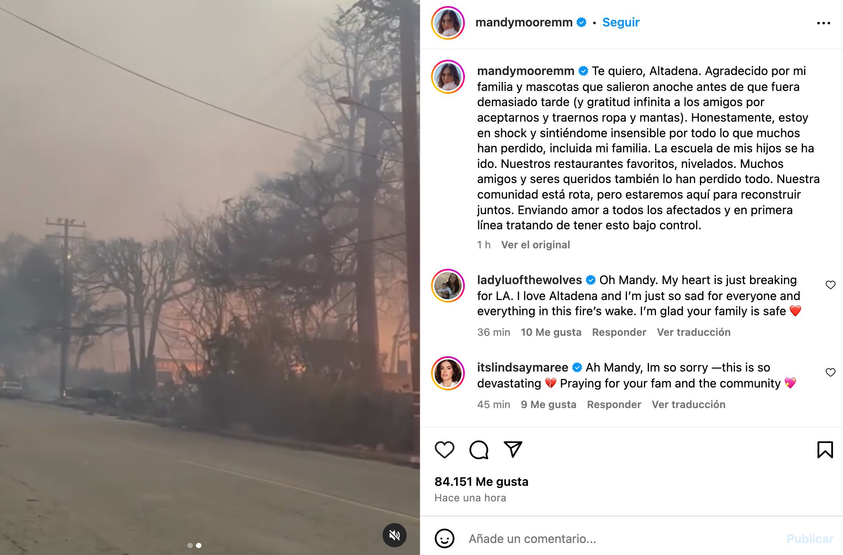Translate ladyluofthewolves comment

coord(694,332)
